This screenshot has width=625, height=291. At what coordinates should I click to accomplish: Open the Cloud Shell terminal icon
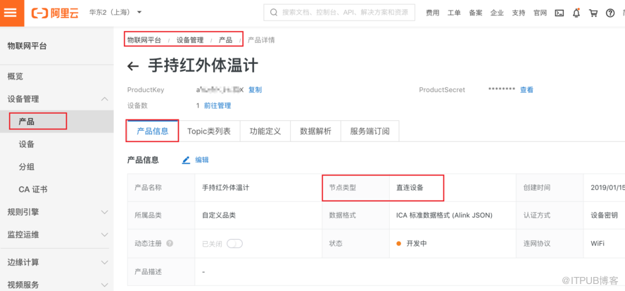[x=560, y=13]
